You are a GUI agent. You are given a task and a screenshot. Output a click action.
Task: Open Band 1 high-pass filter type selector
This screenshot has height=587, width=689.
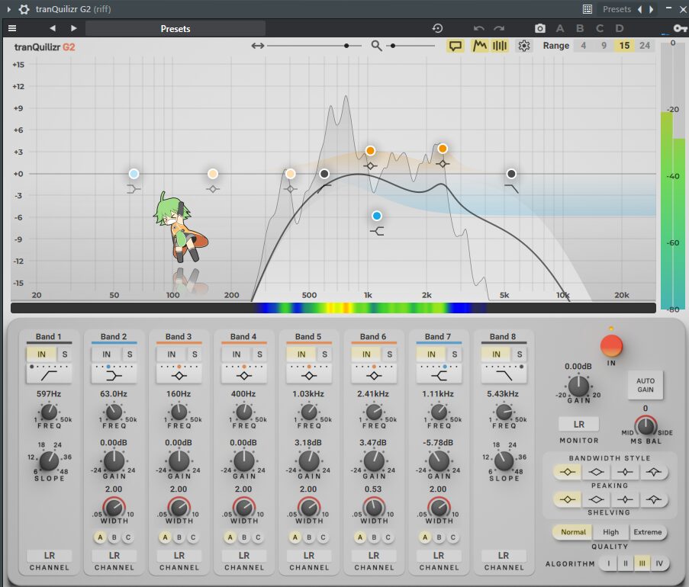[x=49, y=374]
